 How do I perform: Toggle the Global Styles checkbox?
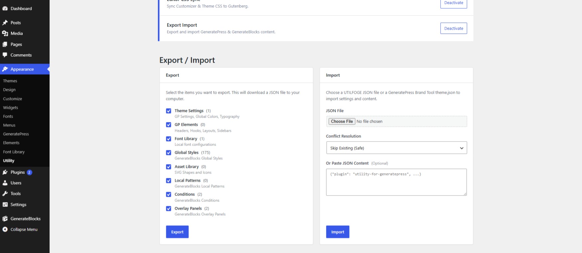pyautogui.click(x=169, y=153)
